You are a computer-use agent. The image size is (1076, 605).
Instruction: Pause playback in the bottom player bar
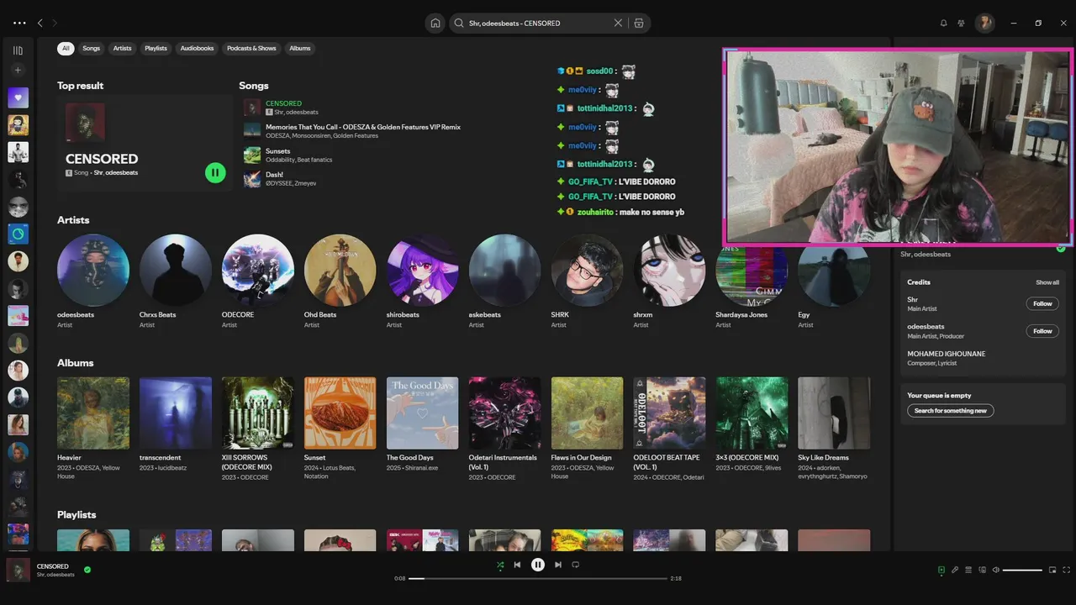click(x=538, y=565)
